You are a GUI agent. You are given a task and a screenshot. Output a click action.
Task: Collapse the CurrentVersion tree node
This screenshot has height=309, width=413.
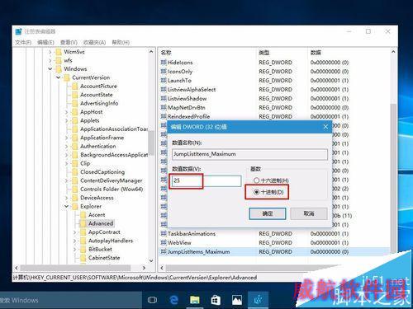click(59, 77)
